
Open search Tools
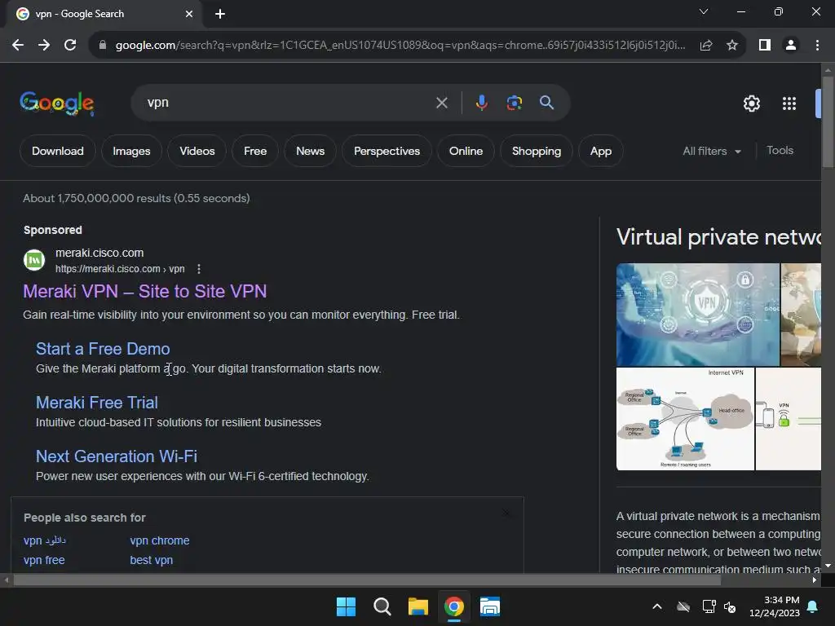[780, 151]
